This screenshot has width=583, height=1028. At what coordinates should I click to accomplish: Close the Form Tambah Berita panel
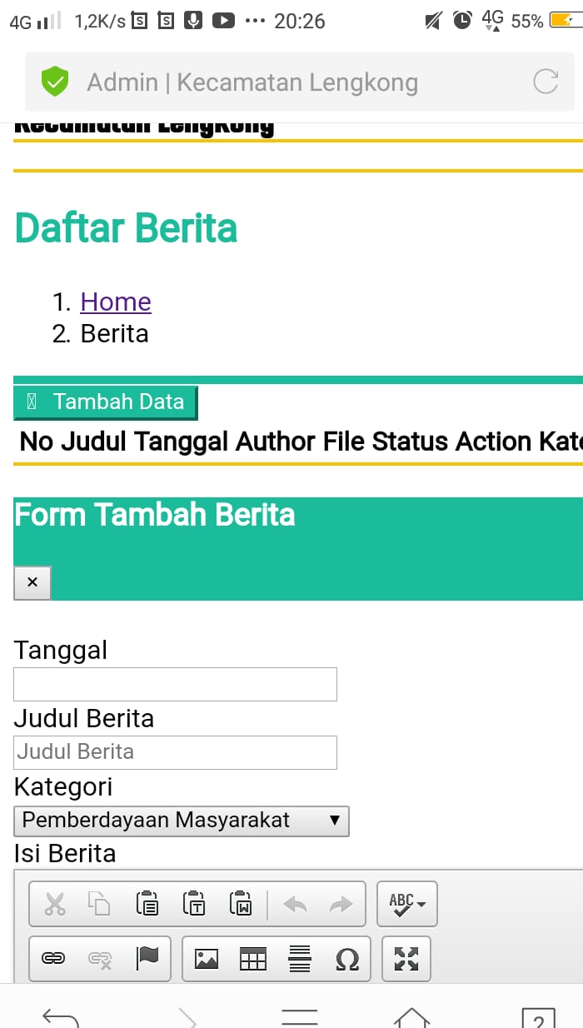pos(32,582)
